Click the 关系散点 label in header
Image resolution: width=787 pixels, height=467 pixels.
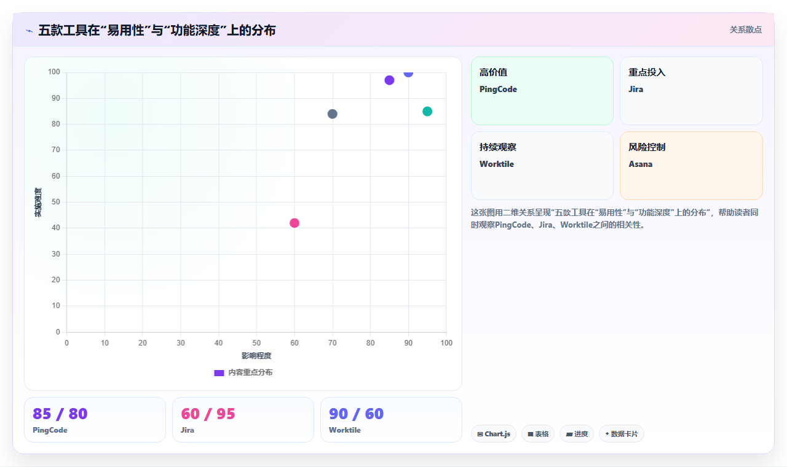tap(745, 29)
